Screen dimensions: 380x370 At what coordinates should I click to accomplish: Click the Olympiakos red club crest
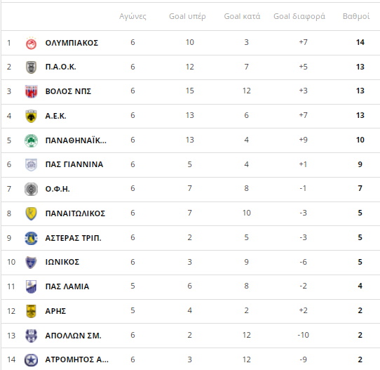[31, 44]
